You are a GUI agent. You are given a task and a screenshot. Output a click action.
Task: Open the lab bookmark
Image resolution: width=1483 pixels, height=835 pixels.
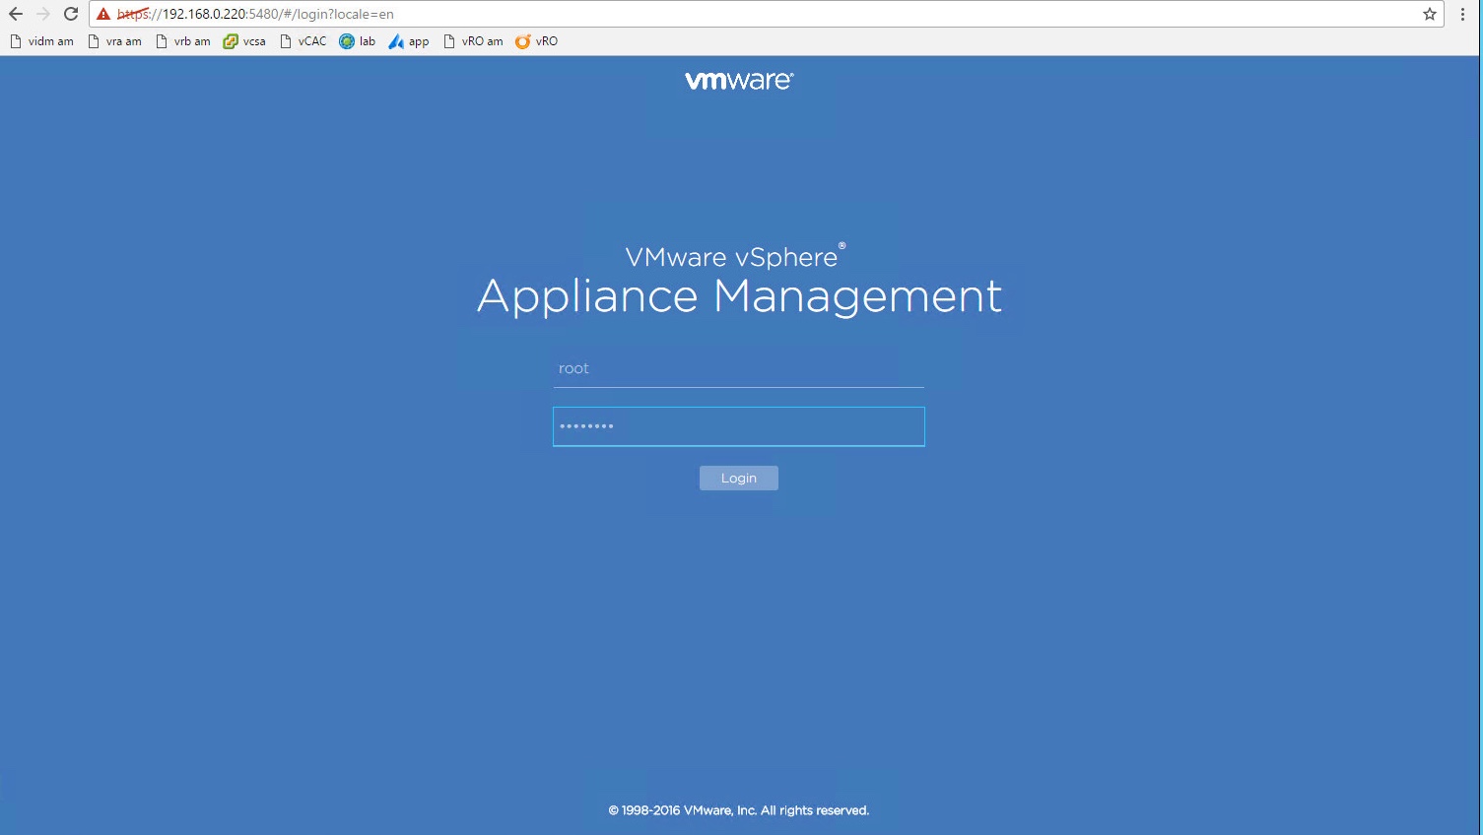tap(358, 41)
